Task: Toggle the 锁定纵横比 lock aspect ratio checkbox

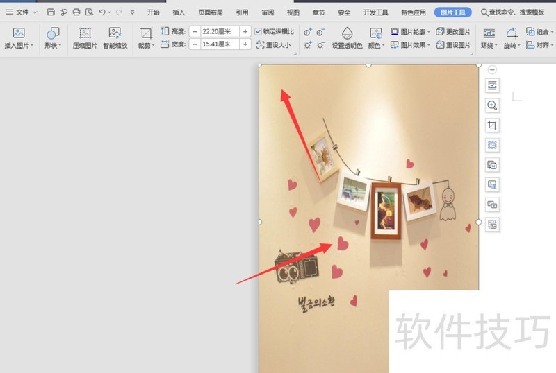Action: 258,32
